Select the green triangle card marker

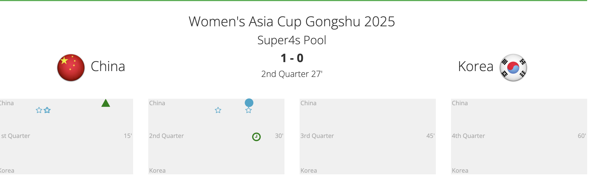(106, 103)
